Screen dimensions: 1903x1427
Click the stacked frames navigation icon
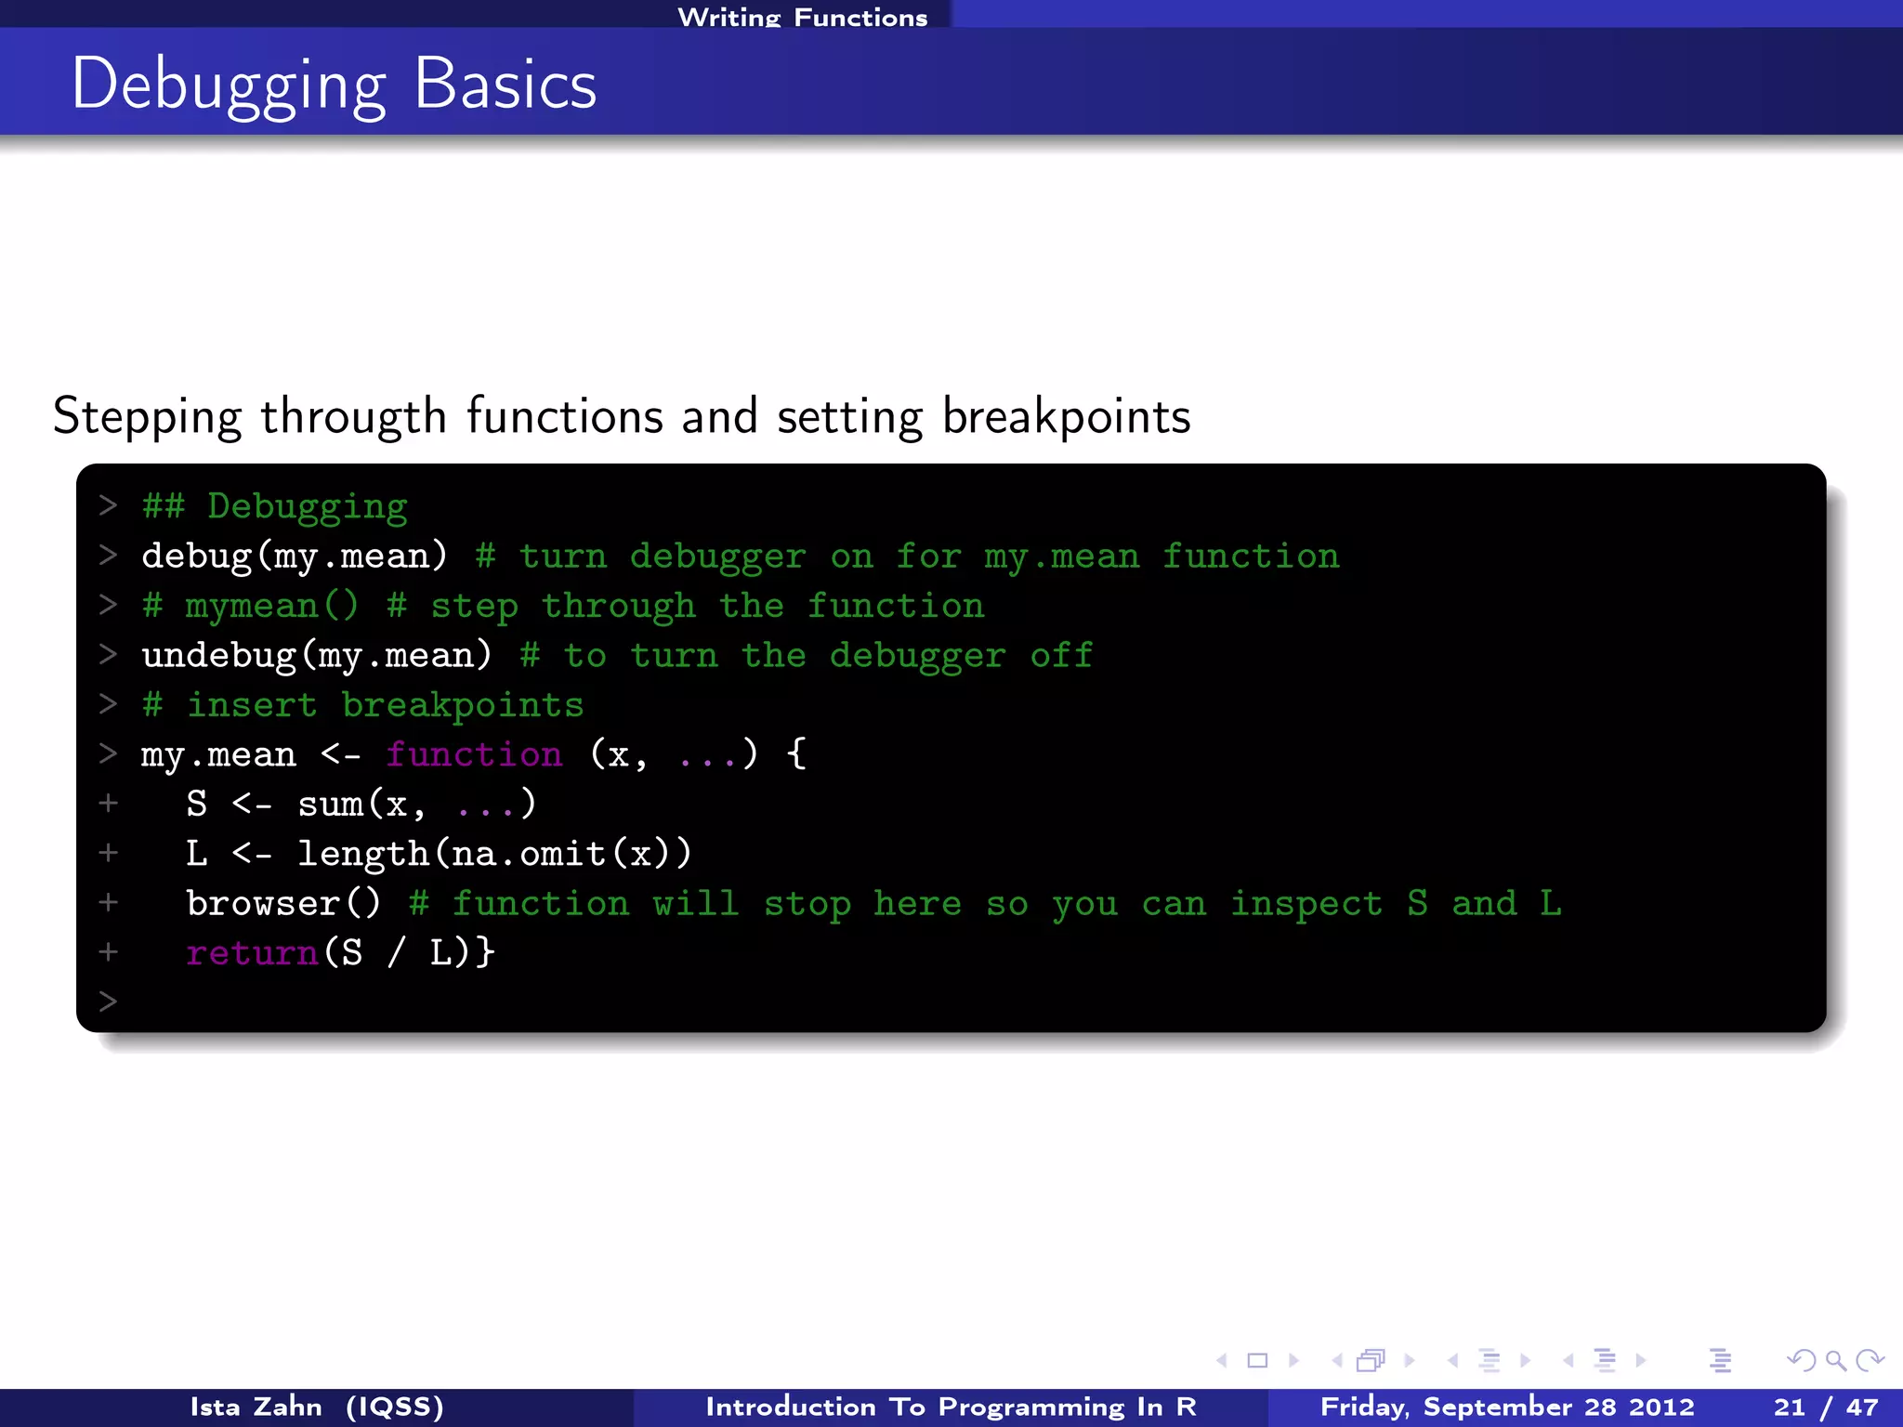(1371, 1361)
